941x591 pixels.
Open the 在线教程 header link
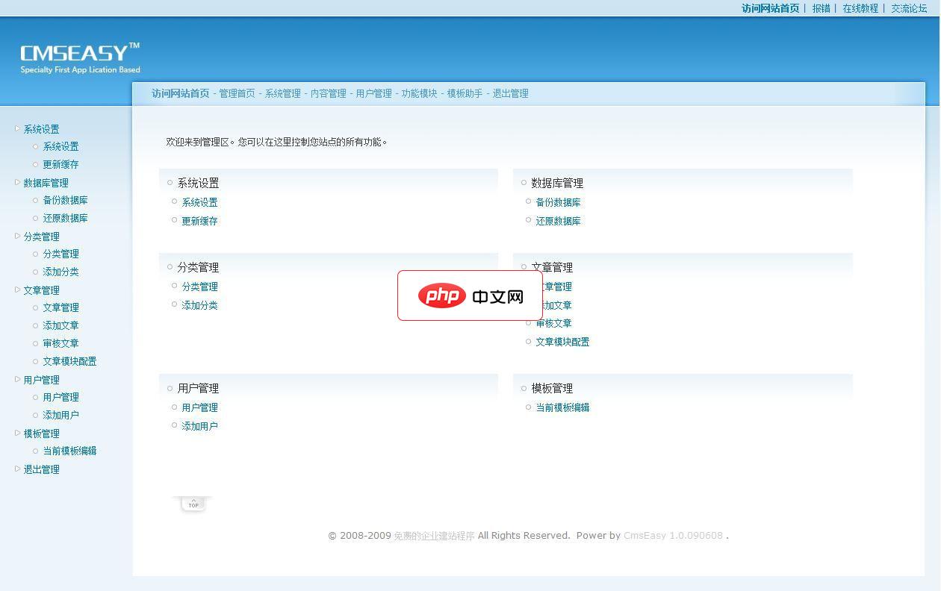860,8
